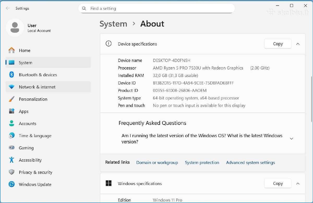313x203 pixels.
Task: Open Personalization settings
Action: (x=48, y=99)
